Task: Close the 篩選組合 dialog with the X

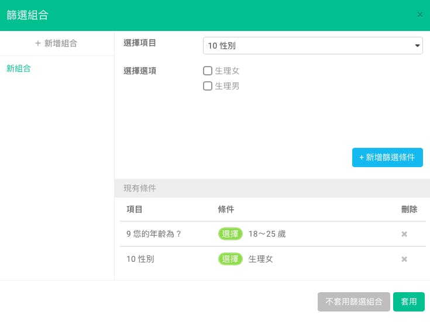Action: [419, 15]
